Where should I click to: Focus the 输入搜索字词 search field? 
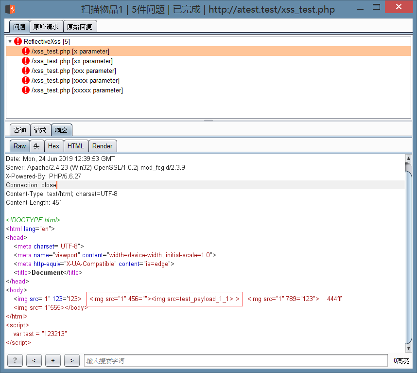(236, 360)
